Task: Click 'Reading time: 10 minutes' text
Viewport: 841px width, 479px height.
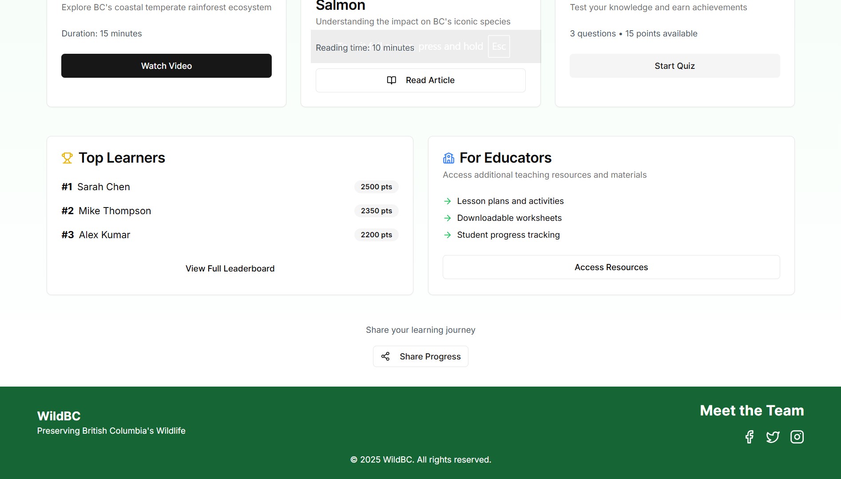Action: click(365, 48)
